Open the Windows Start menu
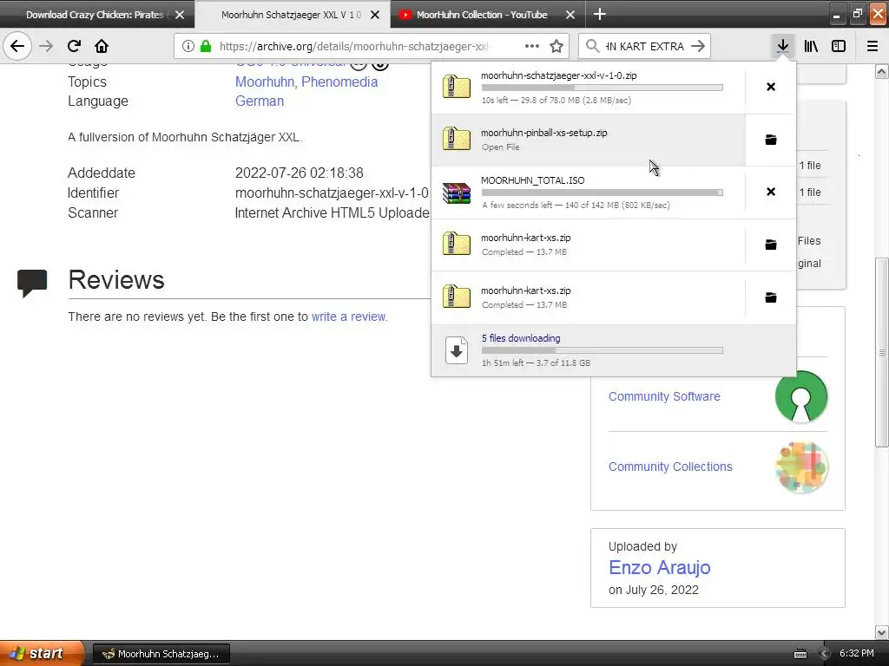This screenshot has height=666, width=889. tap(42, 653)
